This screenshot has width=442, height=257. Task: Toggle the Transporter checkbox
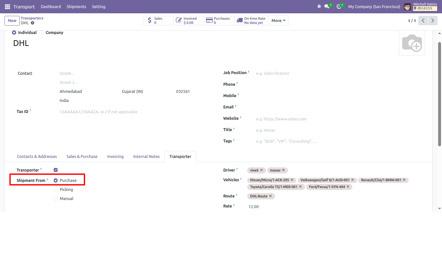click(x=56, y=170)
